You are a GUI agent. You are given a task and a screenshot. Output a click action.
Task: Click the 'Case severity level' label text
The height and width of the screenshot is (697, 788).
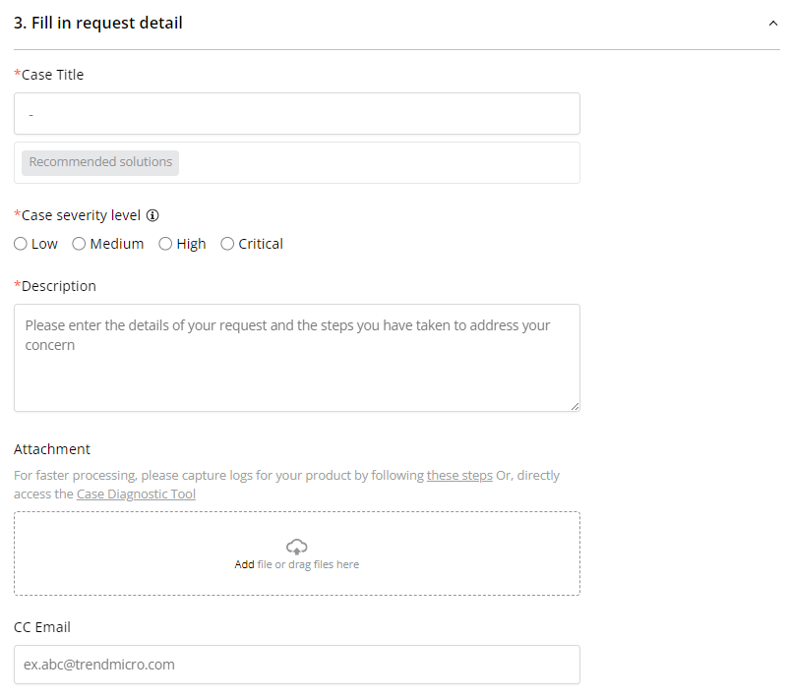(81, 215)
